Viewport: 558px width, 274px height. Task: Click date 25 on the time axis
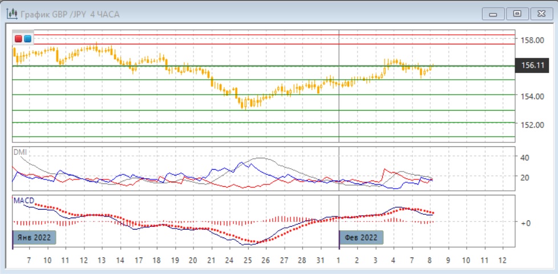[247, 260]
